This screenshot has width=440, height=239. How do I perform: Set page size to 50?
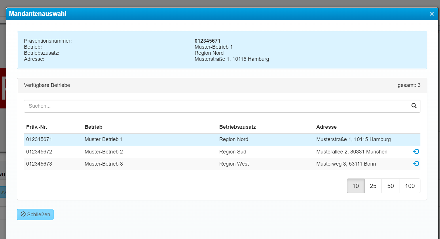tap(390, 186)
